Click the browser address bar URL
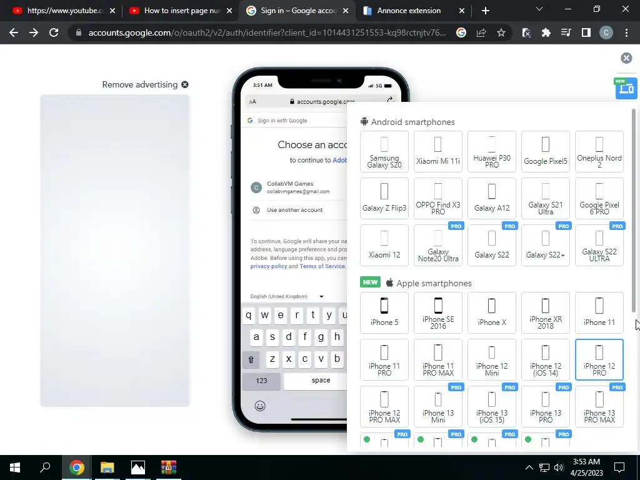 [267, 32]
